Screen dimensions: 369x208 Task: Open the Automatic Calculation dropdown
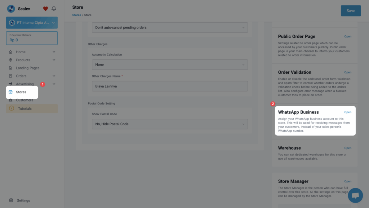[x=170, y=65]
